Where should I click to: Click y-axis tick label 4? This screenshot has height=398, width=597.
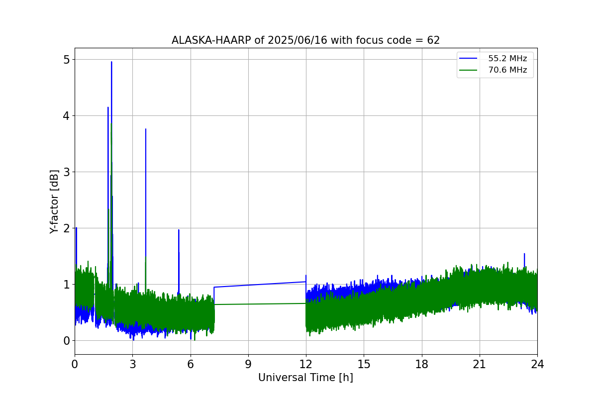pos(66,115)
